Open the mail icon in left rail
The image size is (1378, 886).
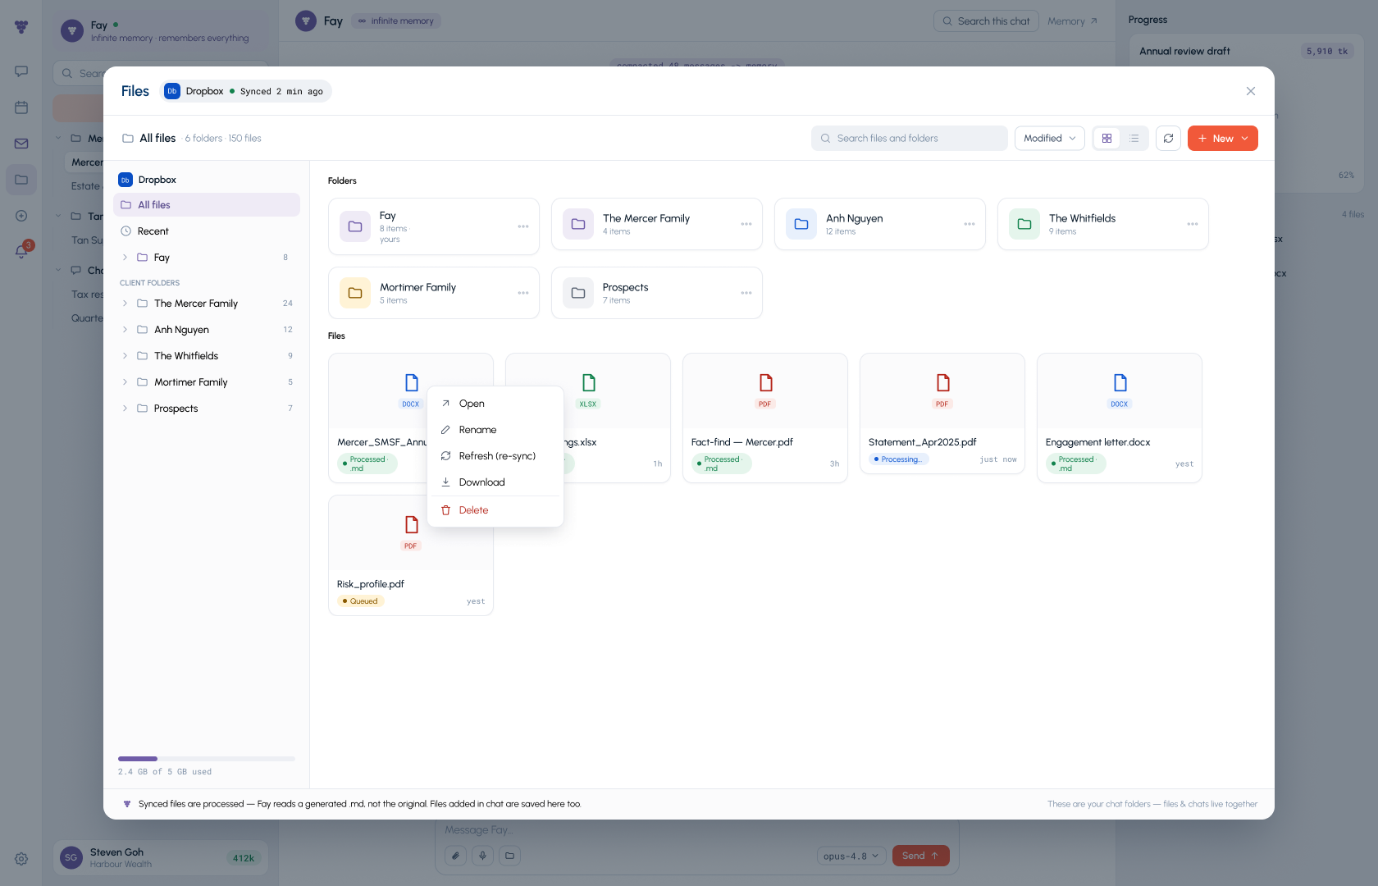click(x=21, y=144)
